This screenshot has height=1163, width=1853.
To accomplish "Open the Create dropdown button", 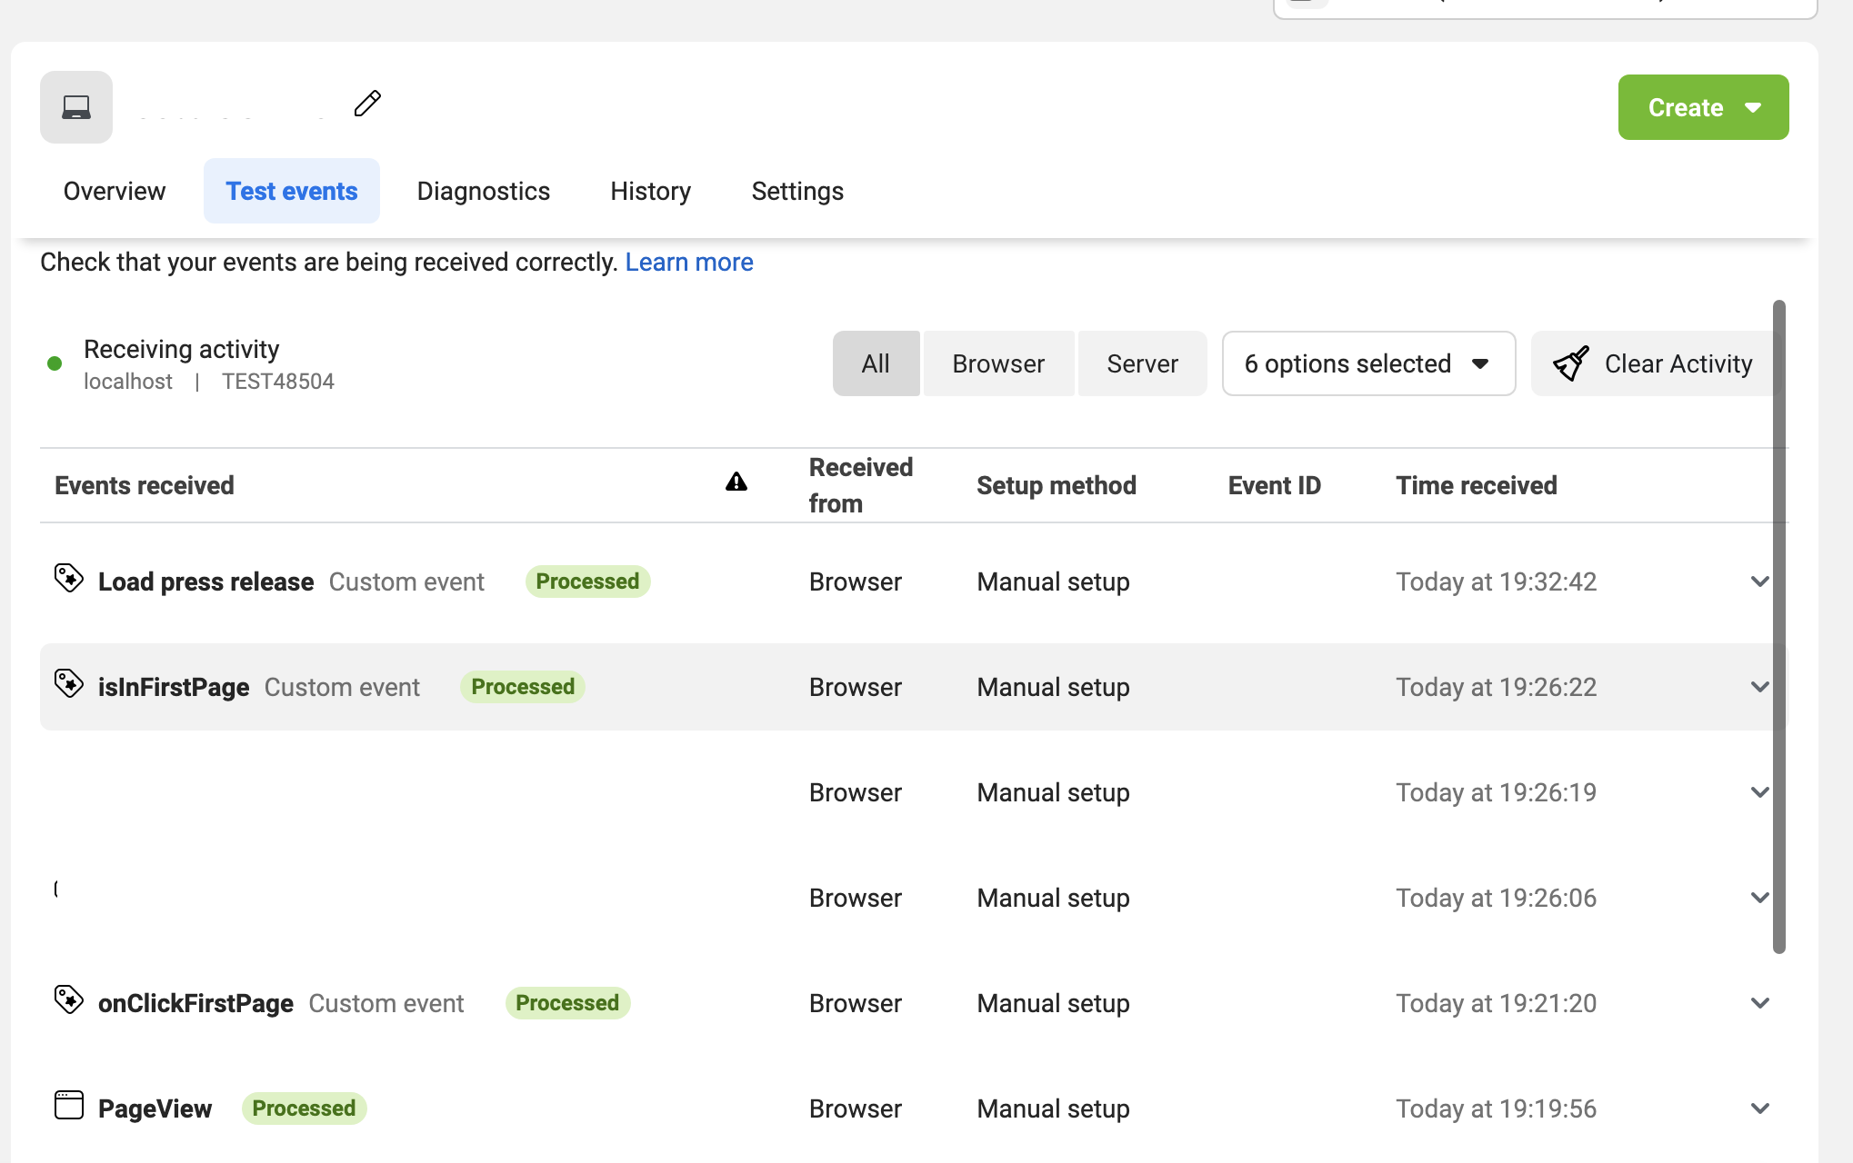I will 1703,107.
